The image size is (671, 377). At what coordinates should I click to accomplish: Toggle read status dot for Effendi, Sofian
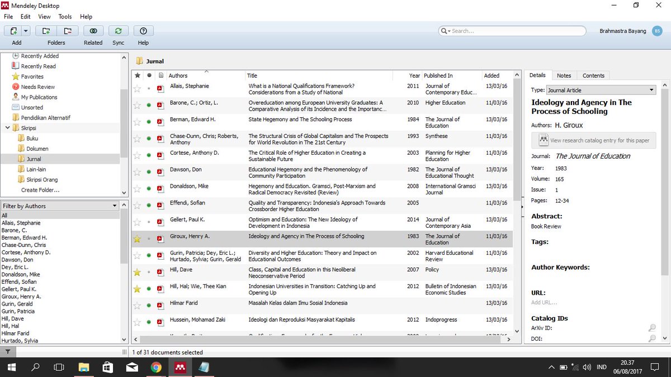[x=149, y=206]
